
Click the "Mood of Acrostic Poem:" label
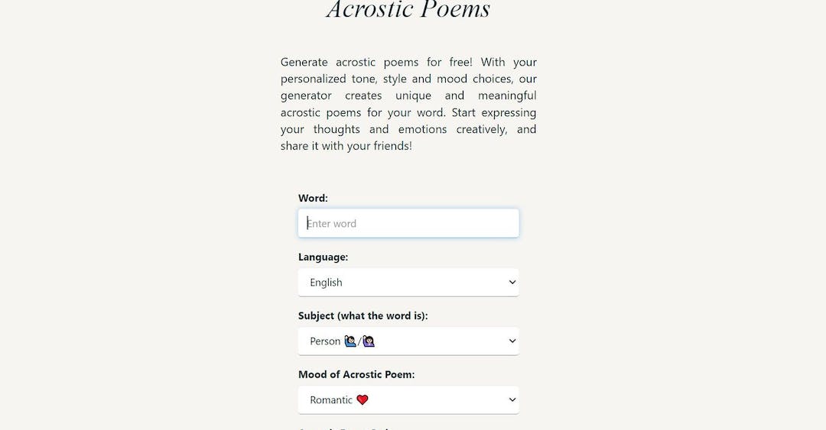(x=356, y=375)
